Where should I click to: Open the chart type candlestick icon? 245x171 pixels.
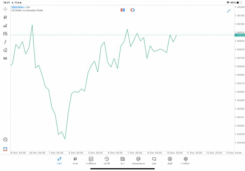[x=5, y=17]
